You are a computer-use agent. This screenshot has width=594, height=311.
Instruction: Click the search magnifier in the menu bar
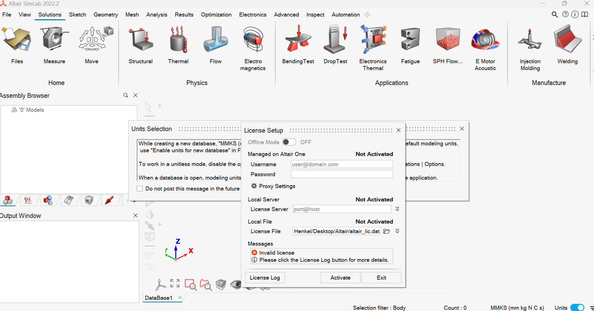[555, 15]
